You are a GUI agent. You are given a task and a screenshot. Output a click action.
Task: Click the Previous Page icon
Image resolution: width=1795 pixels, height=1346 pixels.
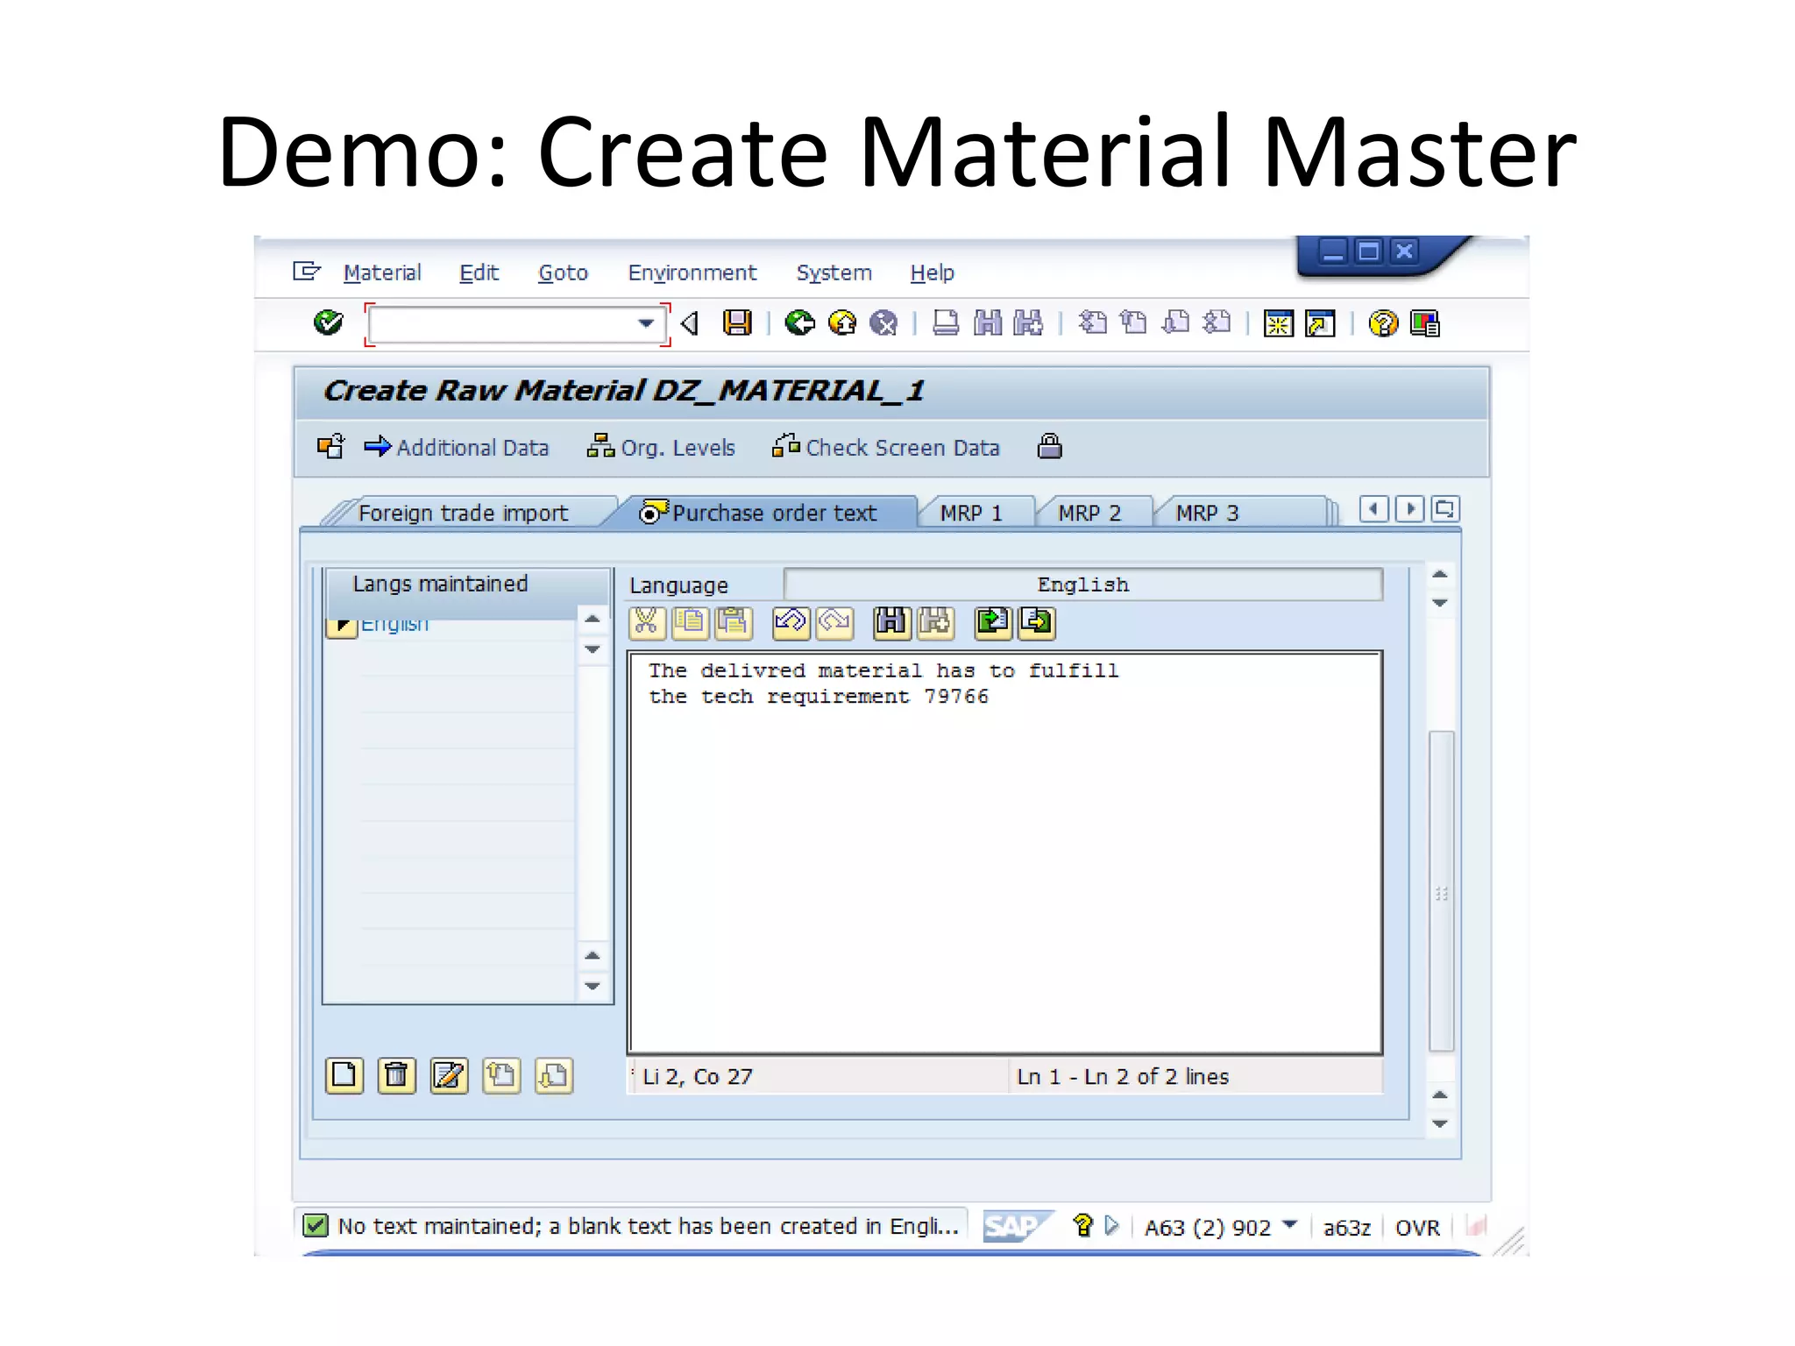tap(1134, 323)
